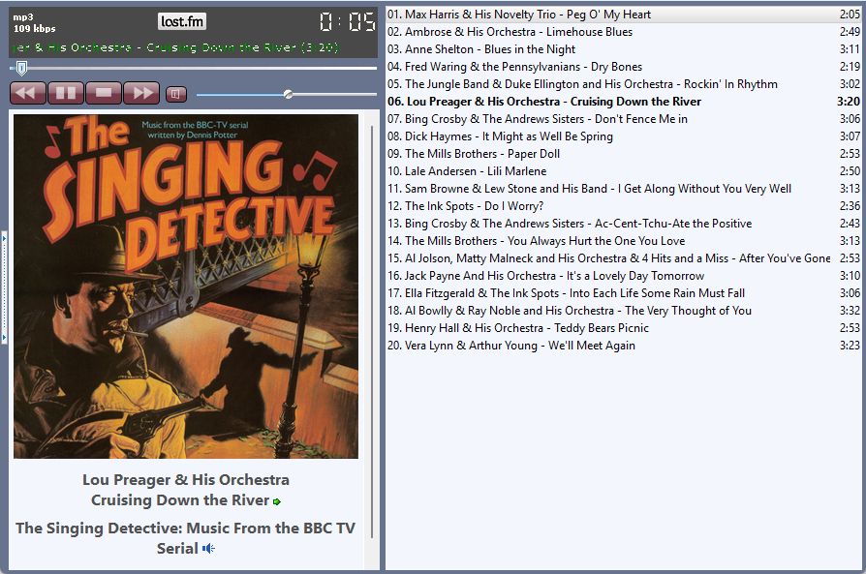Image resolution: width=866 pixels, height=574 pixels.
Task: Click the vertical scrollbar of the artwork panel
Action: pyautogui.click(x=372, y=331)
